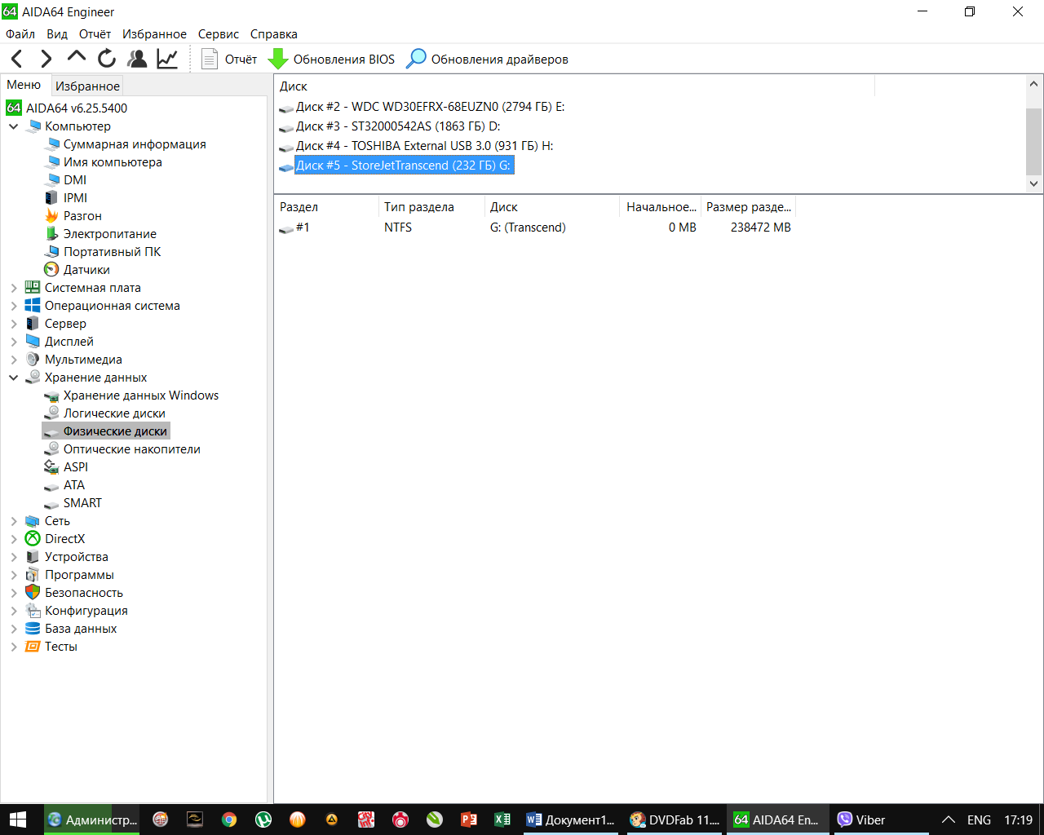Expand the Системная плата node
Screen dimensions: 1044x835
[14, 288]
